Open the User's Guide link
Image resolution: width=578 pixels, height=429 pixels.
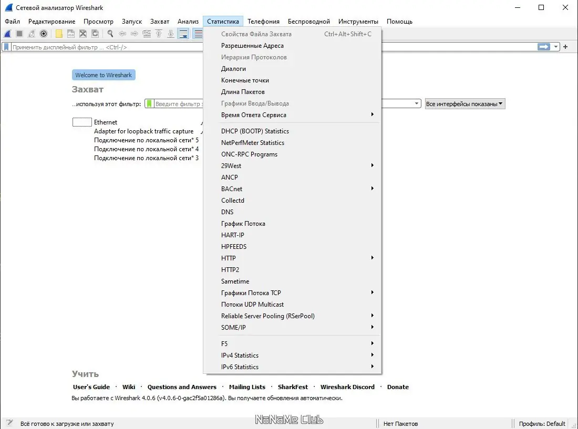pos(91,387)
